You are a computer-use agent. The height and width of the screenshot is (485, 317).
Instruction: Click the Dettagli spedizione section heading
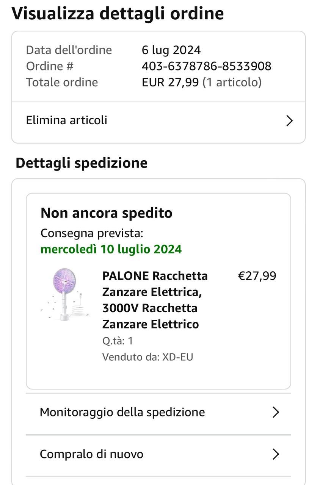pos(82,163)
